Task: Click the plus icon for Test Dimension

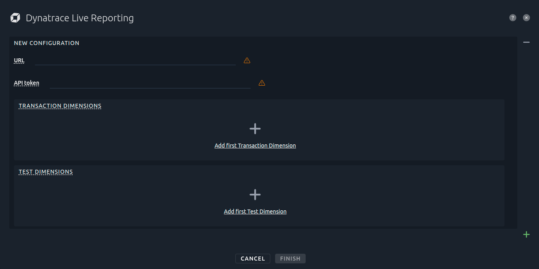Action: (255, 195)
